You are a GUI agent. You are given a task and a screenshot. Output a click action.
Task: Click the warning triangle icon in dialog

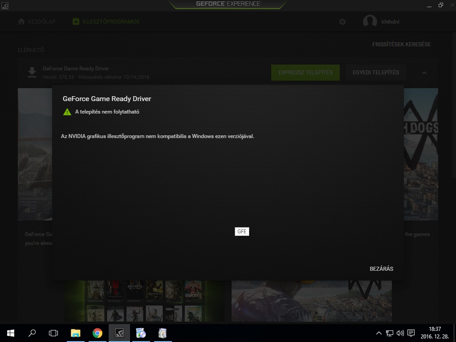(x=67, y=112)
